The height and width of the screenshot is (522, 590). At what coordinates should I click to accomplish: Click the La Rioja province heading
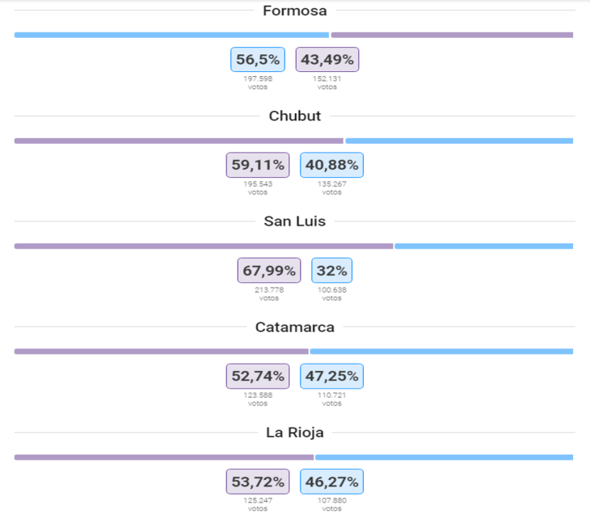[x=295, y=432]
